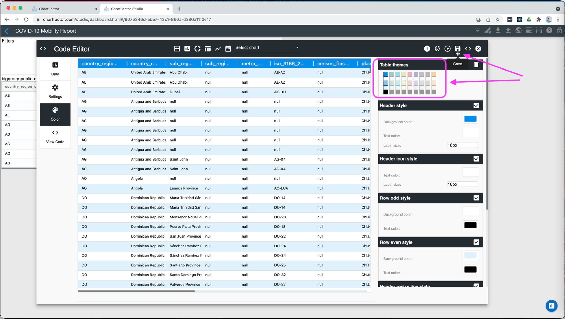565x319 pixels.
Task: Click the grid table icon in chart toolbar
Action: (177, 49)
